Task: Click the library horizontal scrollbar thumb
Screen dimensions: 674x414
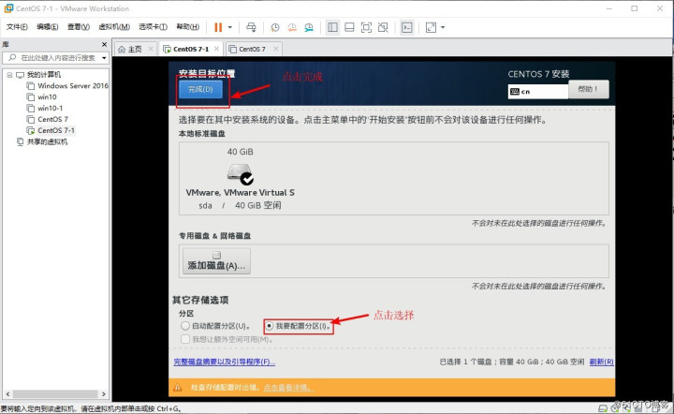Action: (x=55, y=393)
